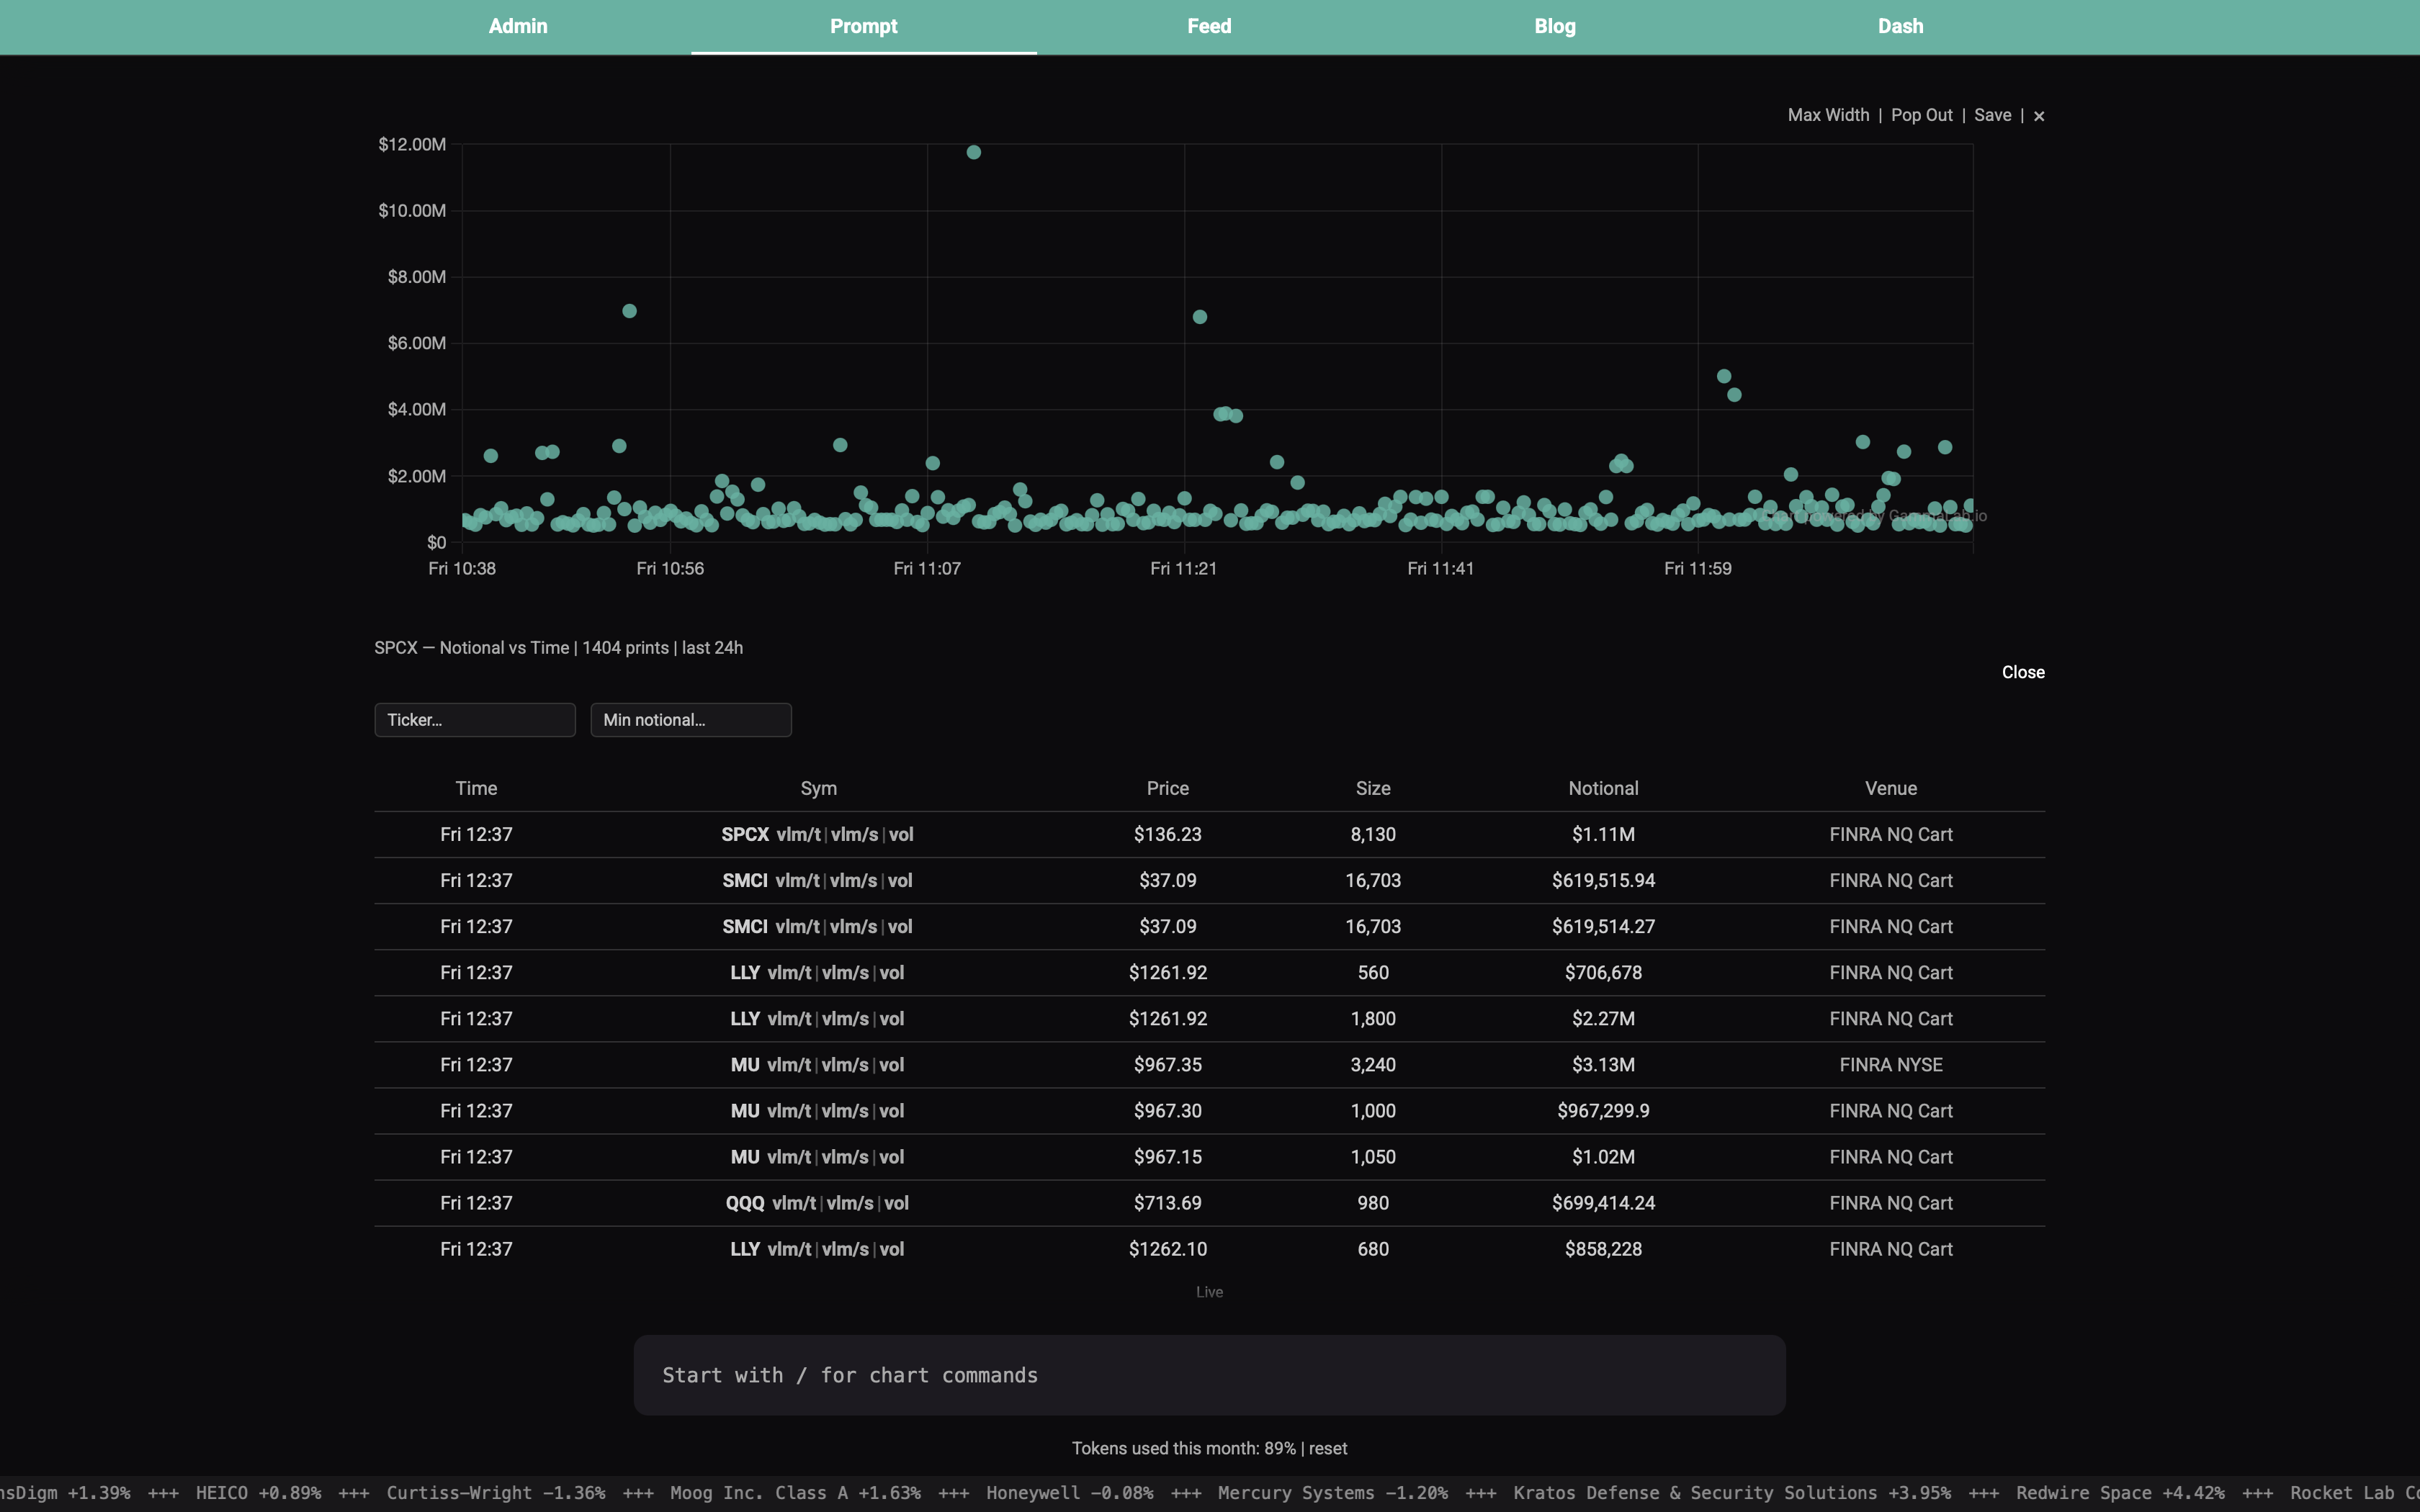Click the Notional column header
The height and width of the screenshot is (1512, 2420).
tap(1603, 788)
